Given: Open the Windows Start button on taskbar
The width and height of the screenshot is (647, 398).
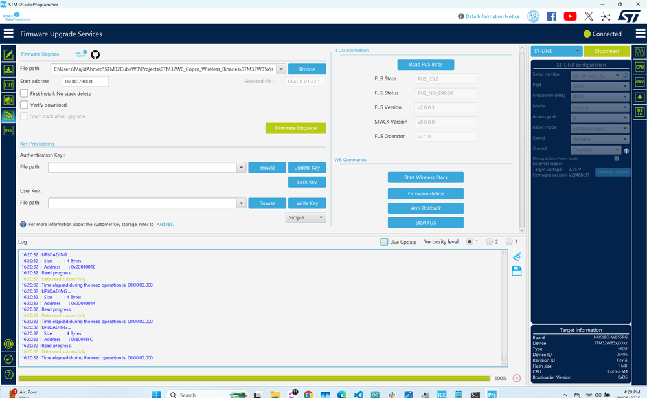Looking at the screenshot, I should click(156, 394).
